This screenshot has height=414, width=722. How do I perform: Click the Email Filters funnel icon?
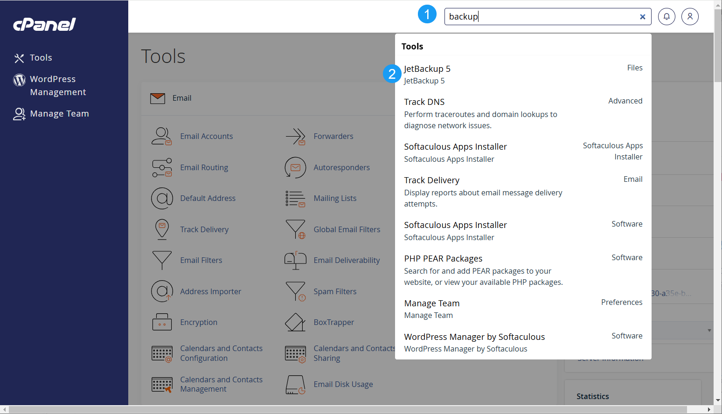pyautogui.click(x=162, y=260)
